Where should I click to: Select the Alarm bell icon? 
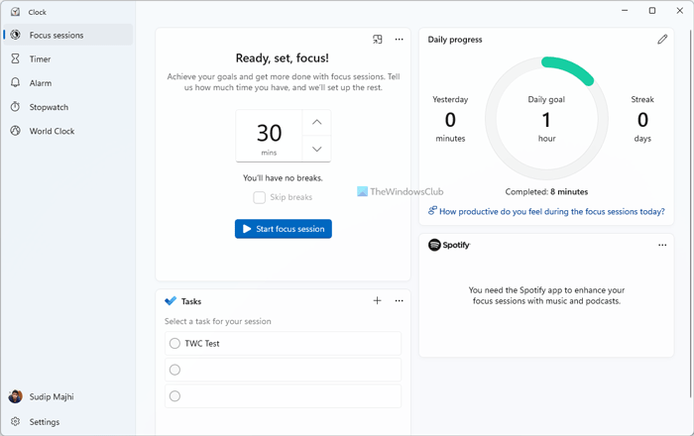16,83
